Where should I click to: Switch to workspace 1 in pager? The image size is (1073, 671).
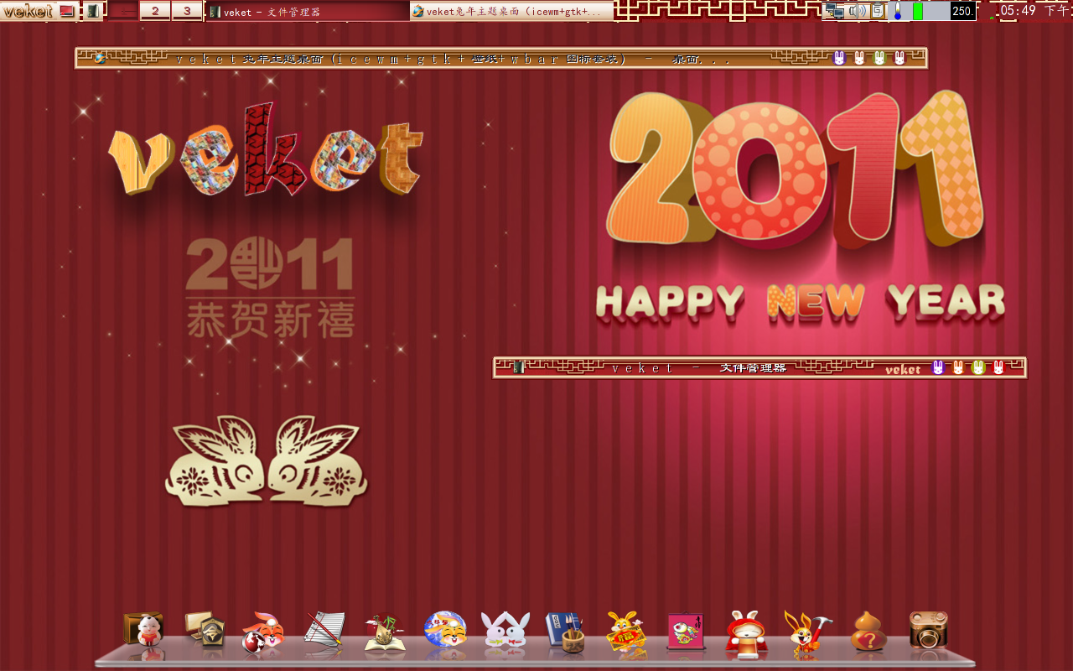pyautogui.click(x=123, y=11)
